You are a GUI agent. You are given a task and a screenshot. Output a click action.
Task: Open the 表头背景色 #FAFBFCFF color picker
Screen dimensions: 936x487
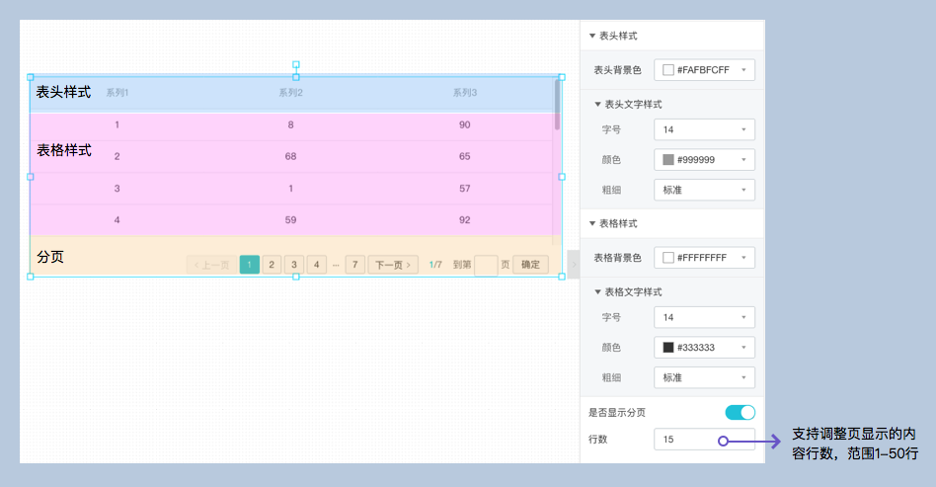click(704, 70)
